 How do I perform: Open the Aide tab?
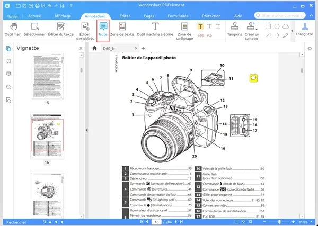(238, 16)
